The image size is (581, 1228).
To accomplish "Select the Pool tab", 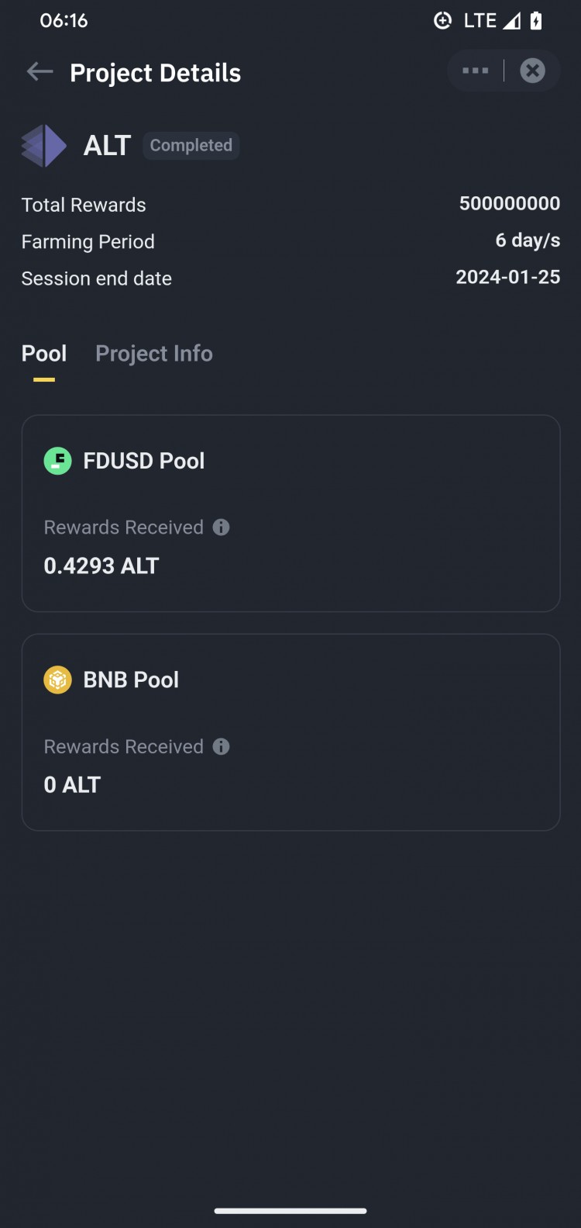I will [44, 354].
